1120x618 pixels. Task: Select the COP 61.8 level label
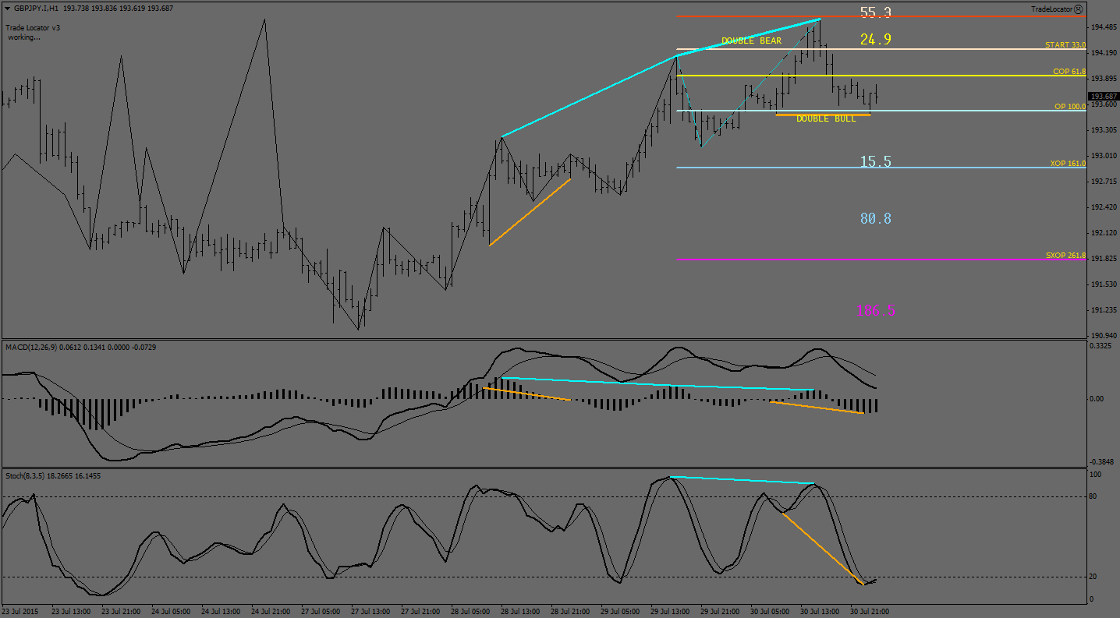pyautogui.click(x=1069, y=71)
